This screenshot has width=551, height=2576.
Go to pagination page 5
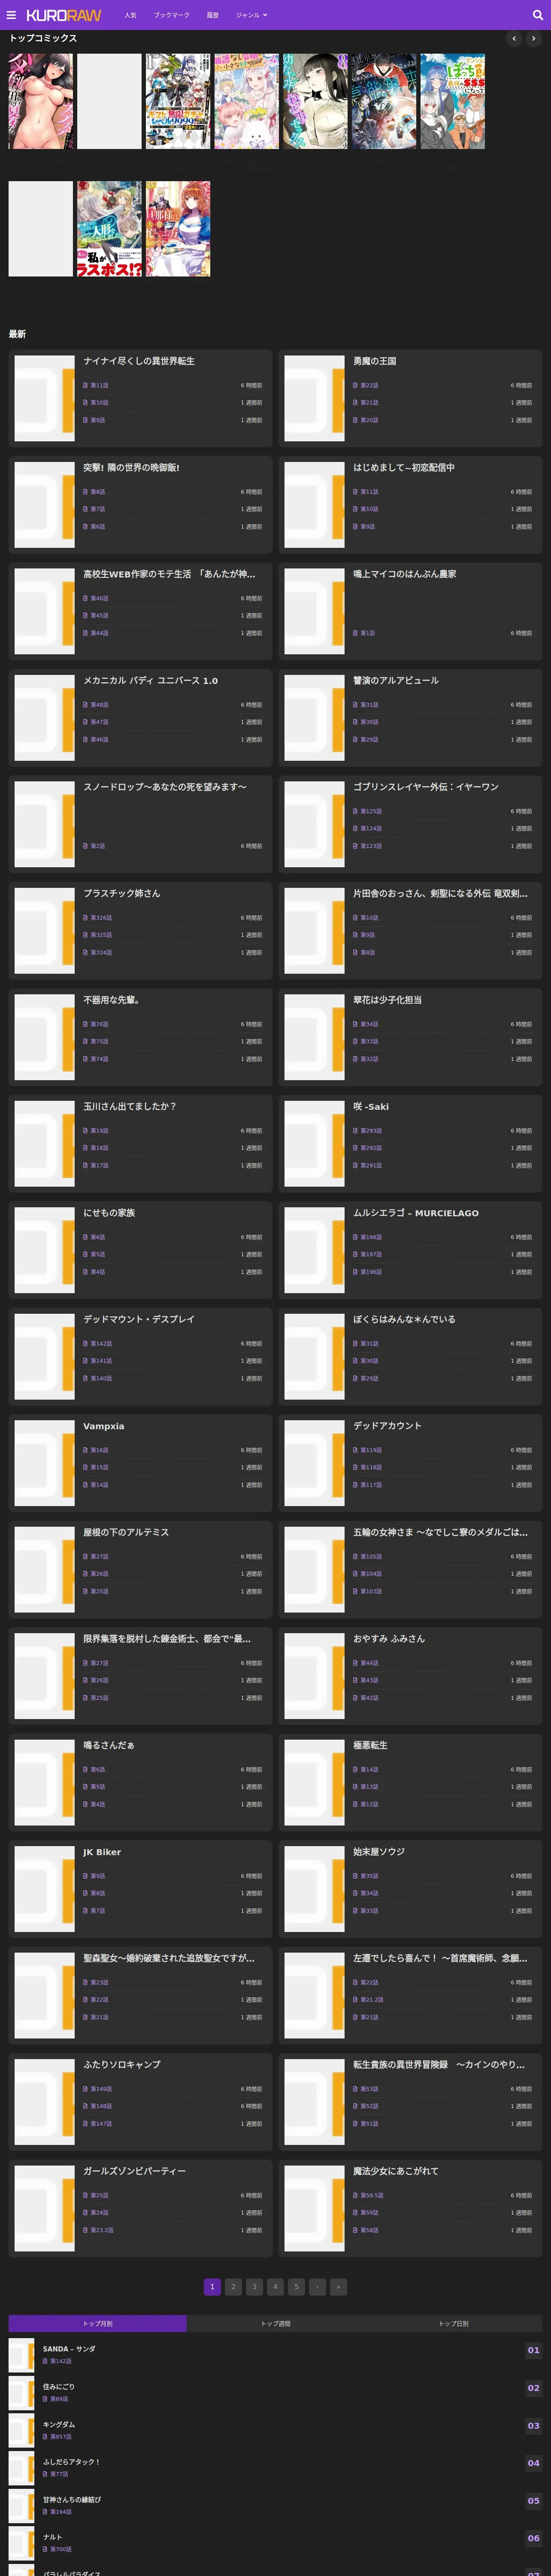pos(296,2286)
